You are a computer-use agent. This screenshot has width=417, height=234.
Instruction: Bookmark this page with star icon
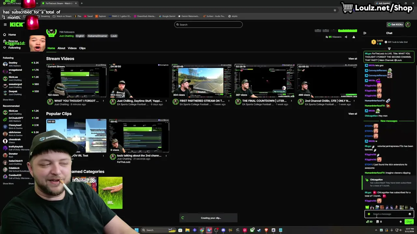click(335, 10)
